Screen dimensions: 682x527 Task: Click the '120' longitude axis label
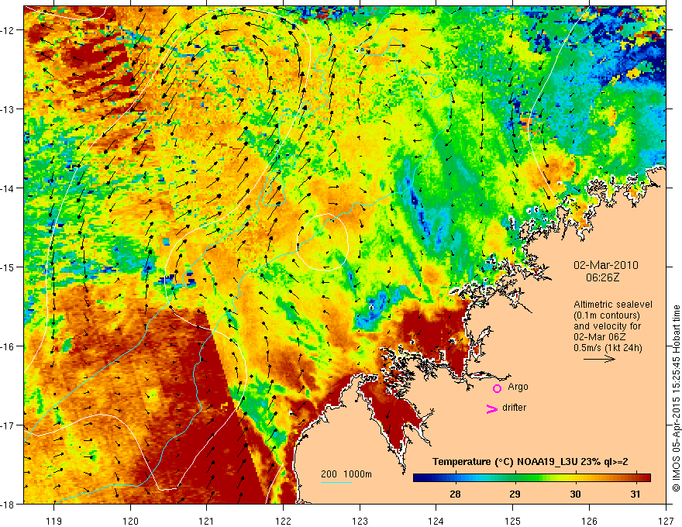click(130, 521)
